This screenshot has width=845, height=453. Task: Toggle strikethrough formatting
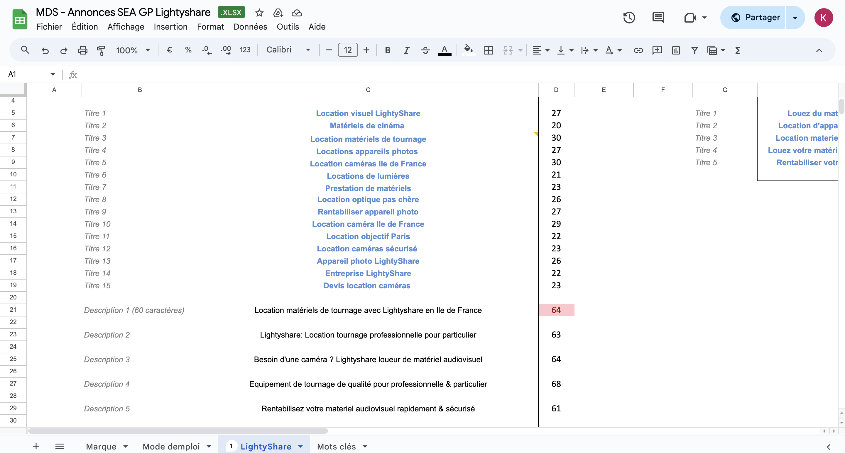(425, 50)
